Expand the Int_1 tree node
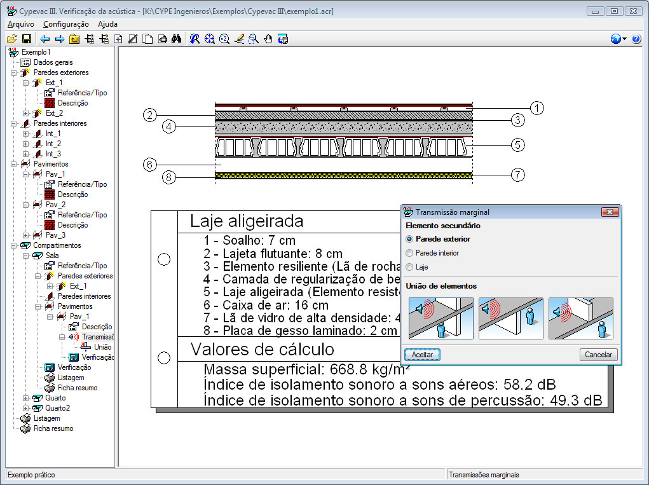 tap(25, 133)
